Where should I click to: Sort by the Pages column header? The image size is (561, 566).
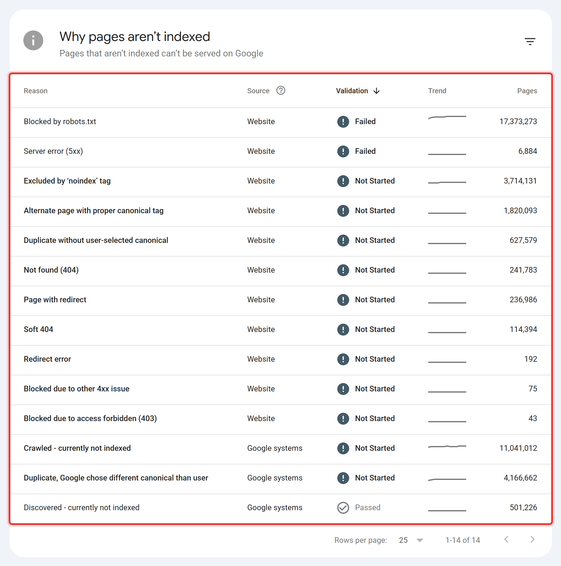coord(527,91)
